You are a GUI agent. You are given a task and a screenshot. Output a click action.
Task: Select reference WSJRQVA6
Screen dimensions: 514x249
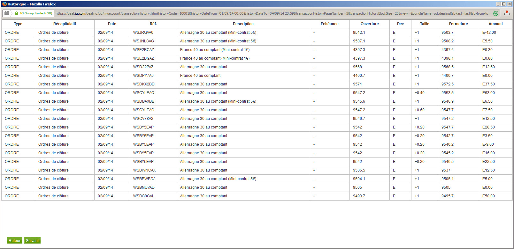(143, 33)
